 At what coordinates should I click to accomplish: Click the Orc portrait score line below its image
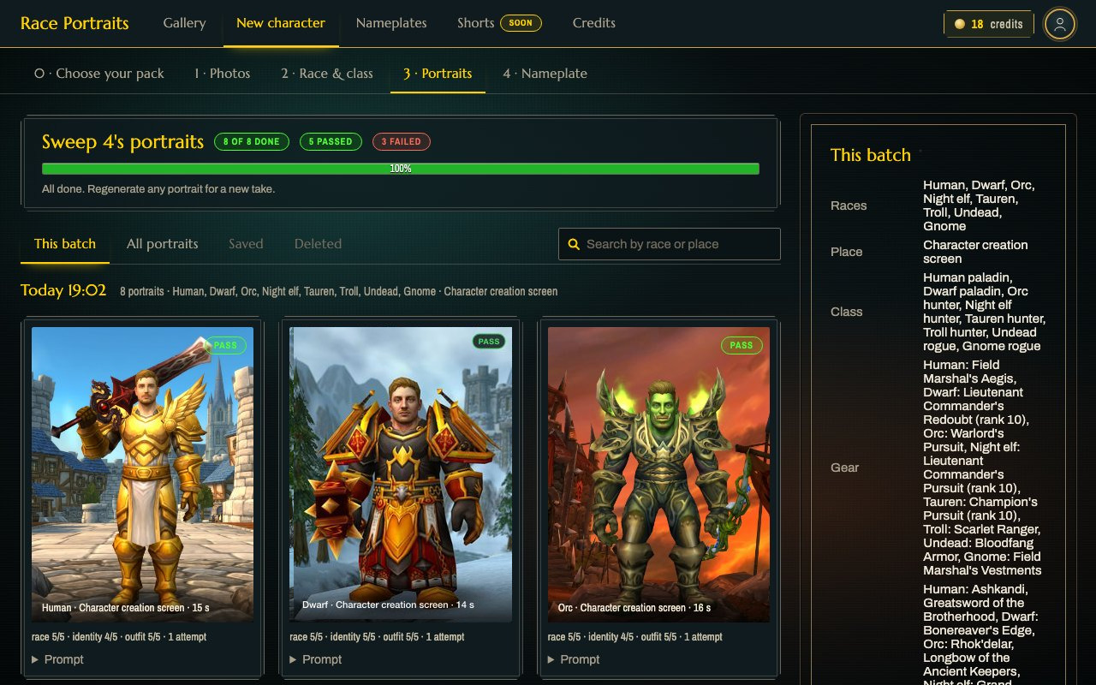(x=635, y=637)
